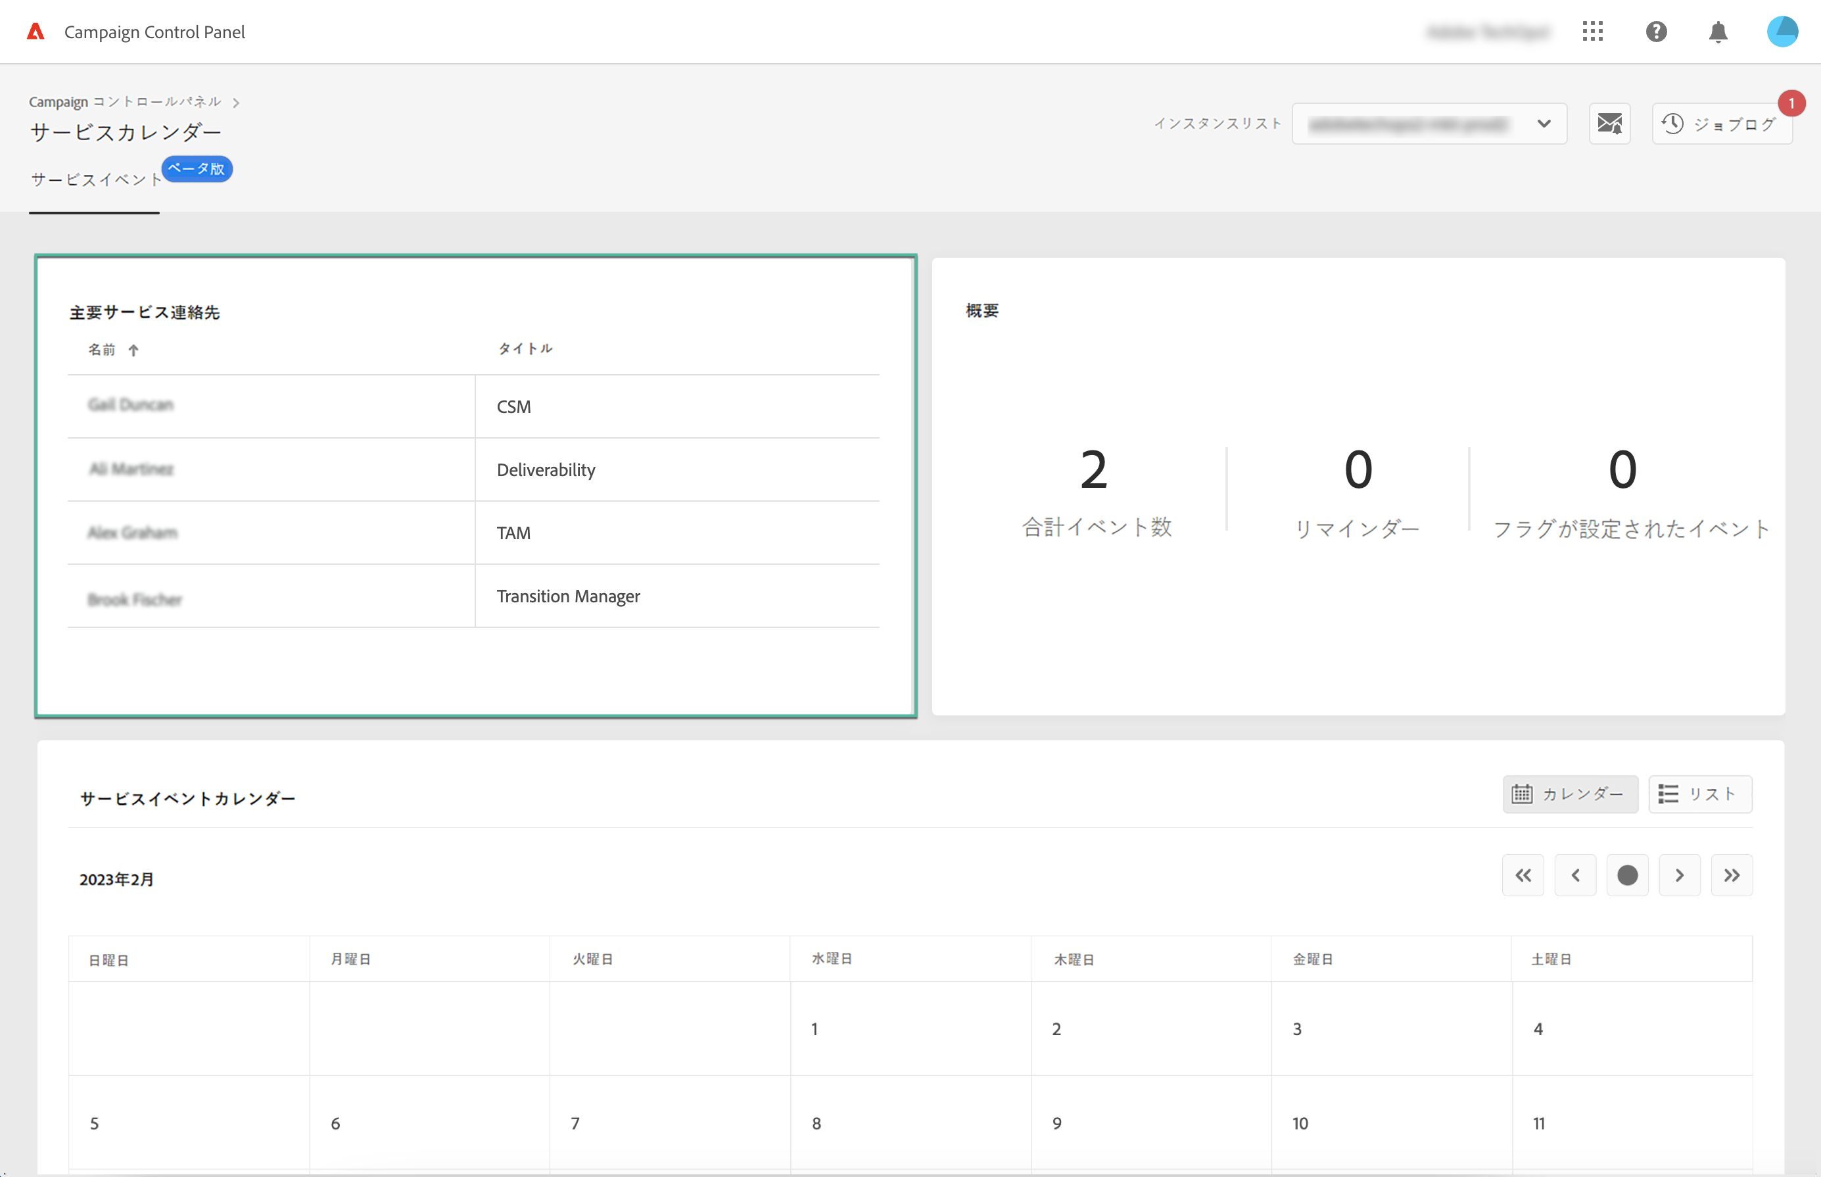Go to the previous month arrow
This screenshot has height=1177, width=1821.
[1575, 875]
